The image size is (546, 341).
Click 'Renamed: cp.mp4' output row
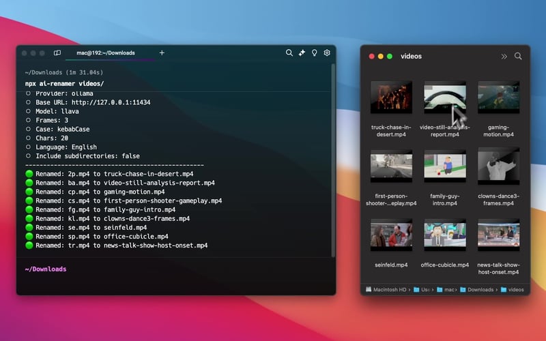pyautogui.click(x=95, y=192)
